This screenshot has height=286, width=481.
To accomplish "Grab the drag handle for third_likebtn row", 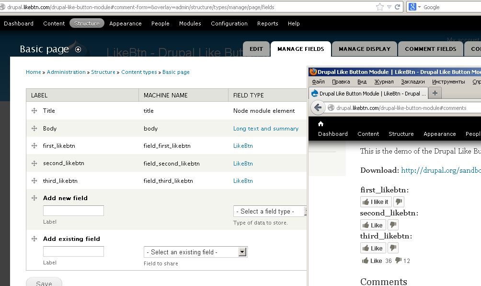I will (x=34, y=180).
